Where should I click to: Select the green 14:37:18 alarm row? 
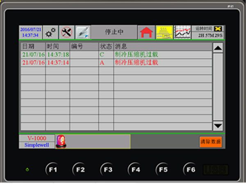coord(116,55)
